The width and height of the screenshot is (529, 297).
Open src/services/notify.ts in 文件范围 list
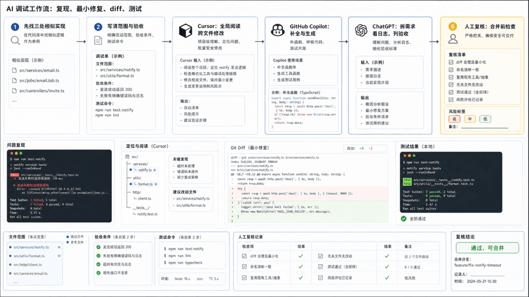(31, 247)
